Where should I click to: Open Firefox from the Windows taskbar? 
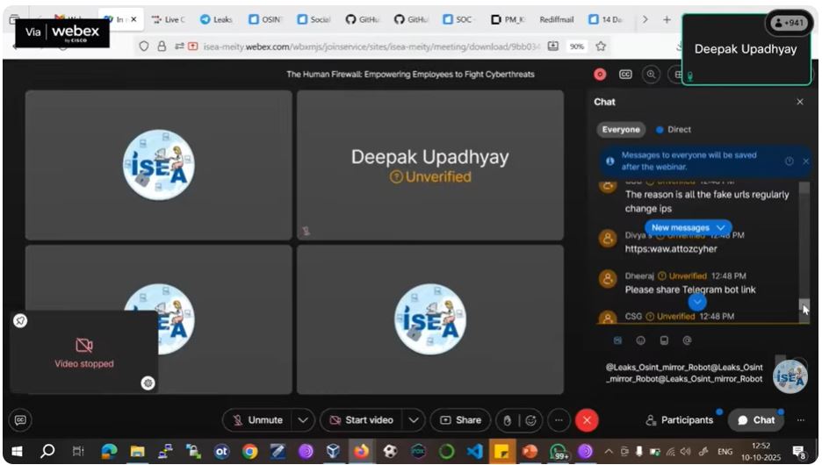pyautogui.click(x=361, y=452)
